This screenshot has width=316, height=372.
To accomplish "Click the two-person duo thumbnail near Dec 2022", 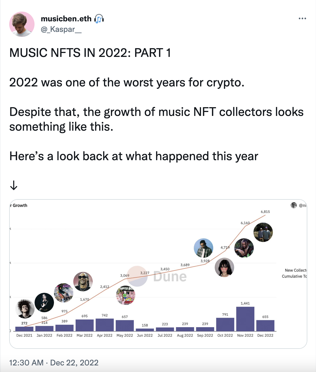I will point(263,232).
